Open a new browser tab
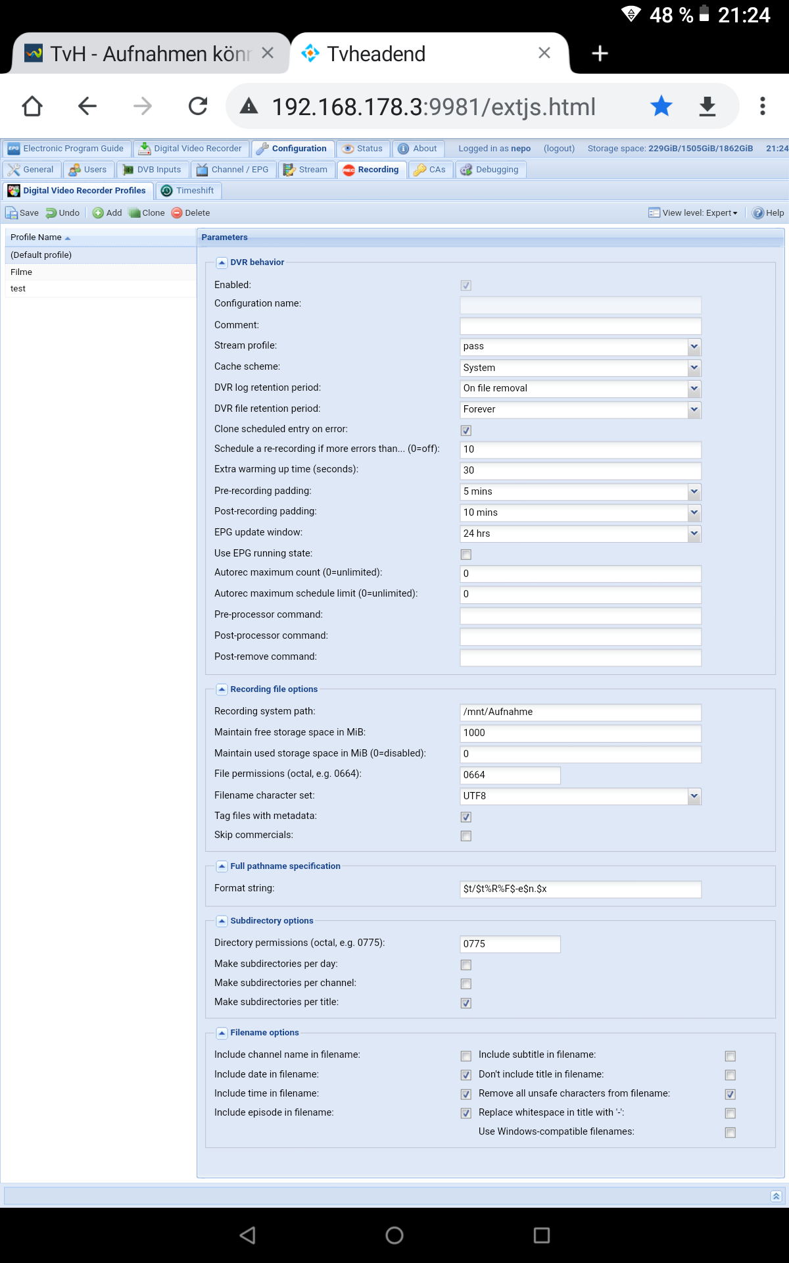 coord(600,53)
